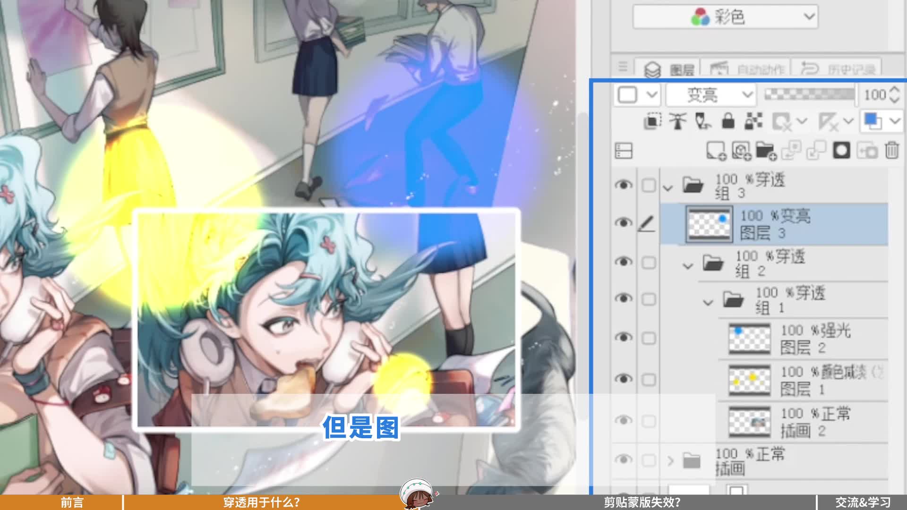907x510 pixels.
Task: Set as reference layer with lighthouse icon
Action: click(x=677, y=122)
